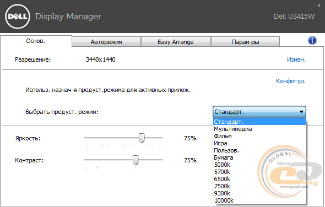The width and height of the screenshot is (325, 207).
Task: Select the Пользов. preset mode
Action: 259,150
